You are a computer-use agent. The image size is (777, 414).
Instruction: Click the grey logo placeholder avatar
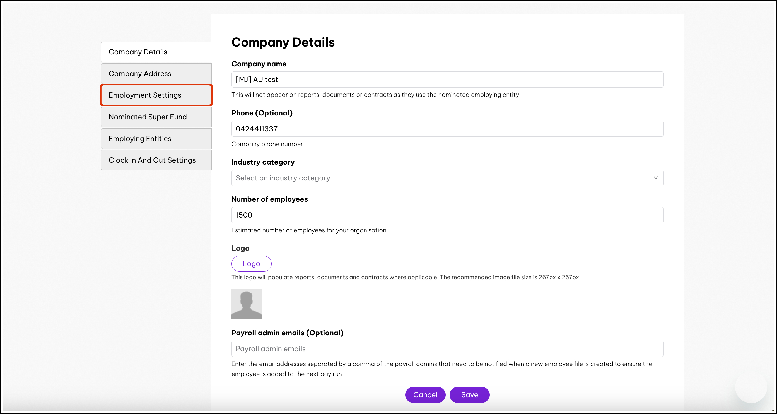[246, 304]
